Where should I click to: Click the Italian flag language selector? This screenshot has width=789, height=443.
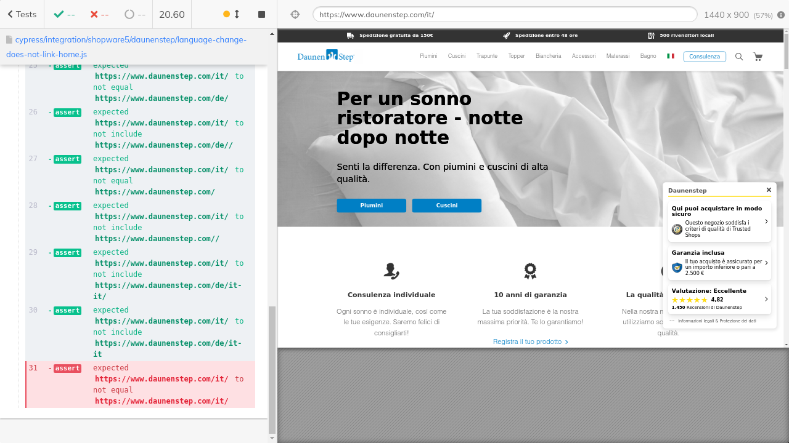670,56
